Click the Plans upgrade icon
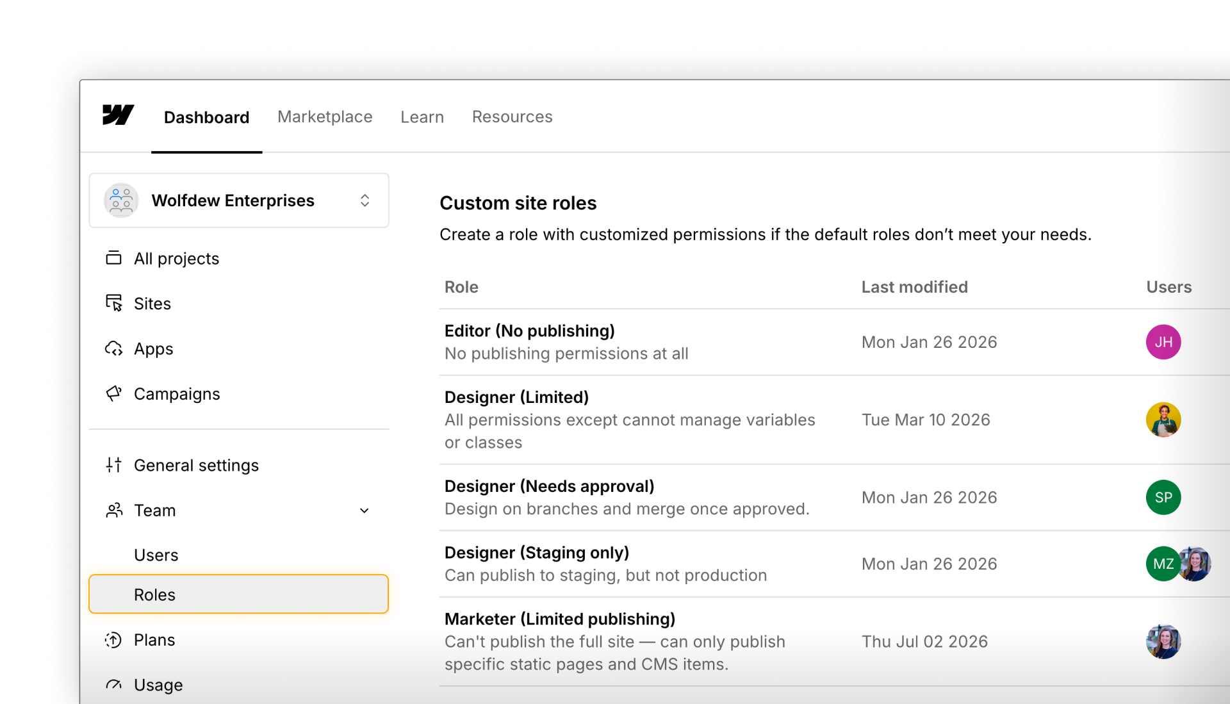 [113, 639]
